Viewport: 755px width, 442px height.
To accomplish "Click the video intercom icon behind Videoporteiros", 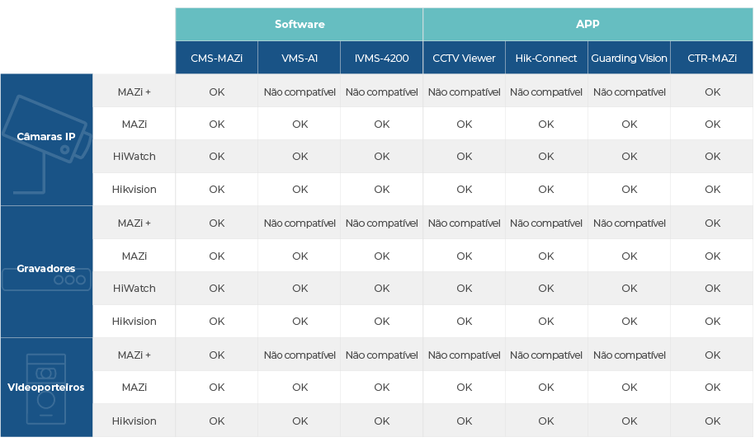I will (45, 389).
